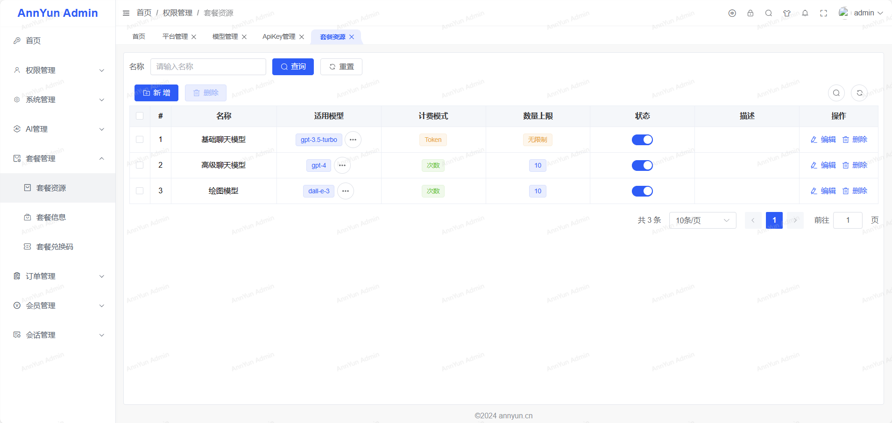The image size is (892, 423).
Task: Switch to the ApiKey管理 tab
Action: [x=279, y=36]
